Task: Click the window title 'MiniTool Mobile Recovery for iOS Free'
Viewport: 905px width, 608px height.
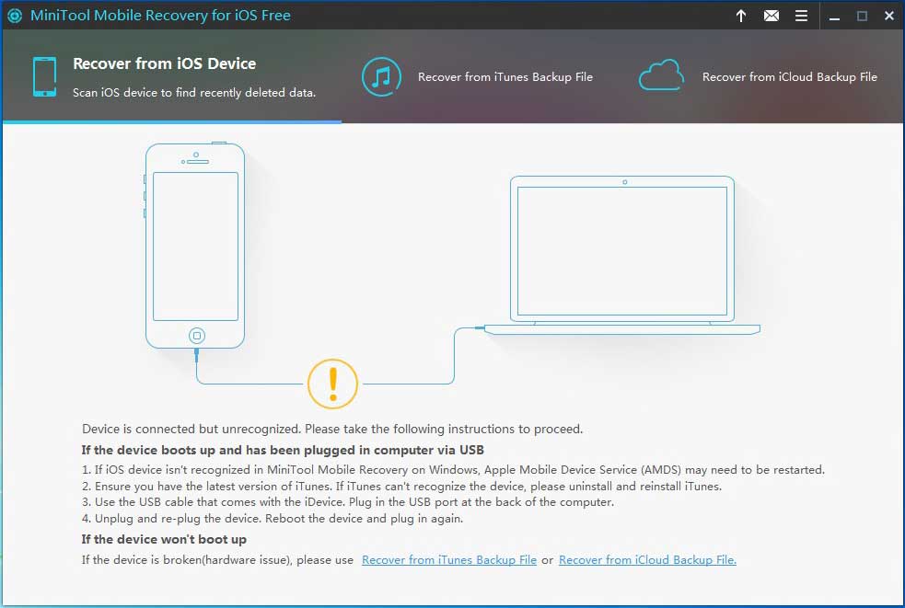Action: click(x=160, y=16)
